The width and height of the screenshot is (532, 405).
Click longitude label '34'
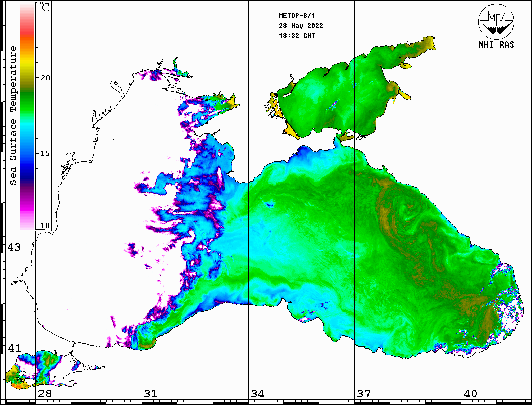258,393
